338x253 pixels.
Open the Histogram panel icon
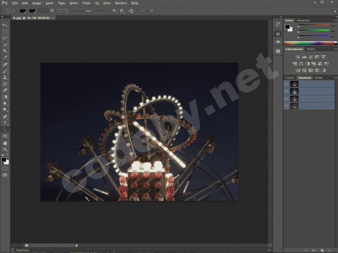coord(278,42)
